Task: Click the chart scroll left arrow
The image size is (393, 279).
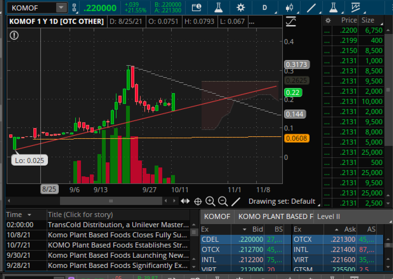Action: [9, 201]
